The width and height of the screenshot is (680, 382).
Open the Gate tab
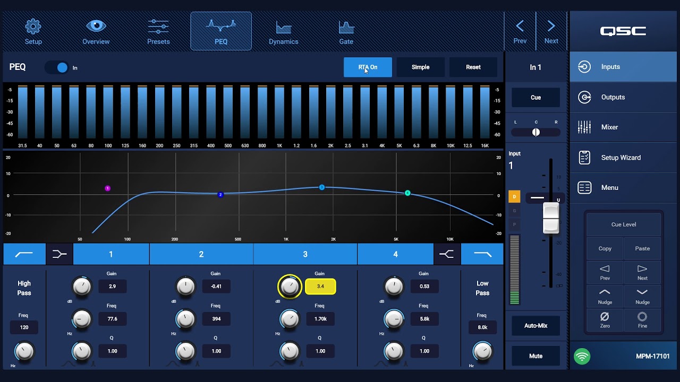(x=346, y=32)
